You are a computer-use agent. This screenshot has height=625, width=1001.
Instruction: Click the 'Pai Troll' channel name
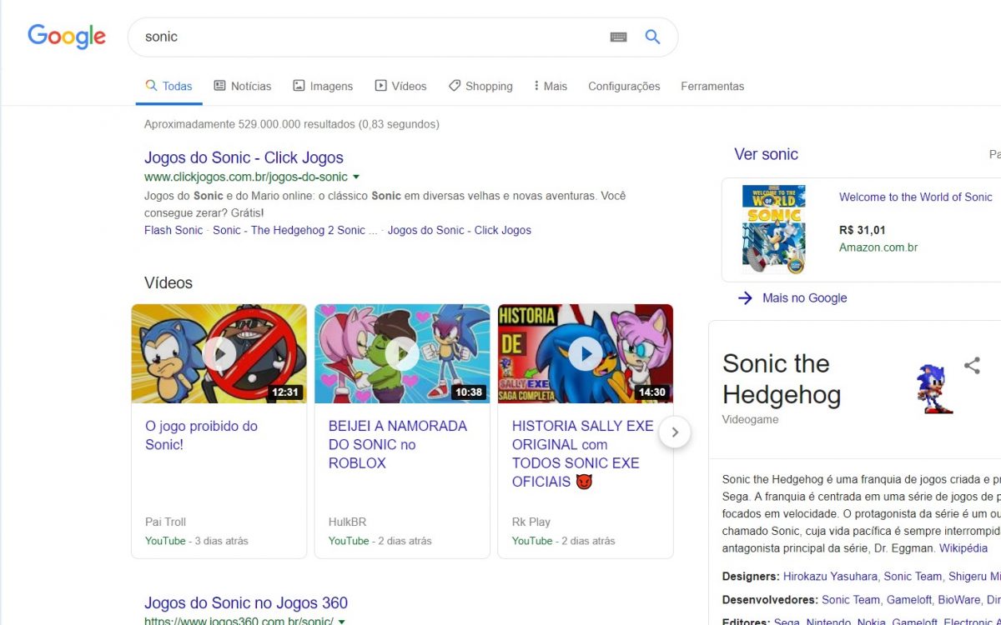pos(165,522)
